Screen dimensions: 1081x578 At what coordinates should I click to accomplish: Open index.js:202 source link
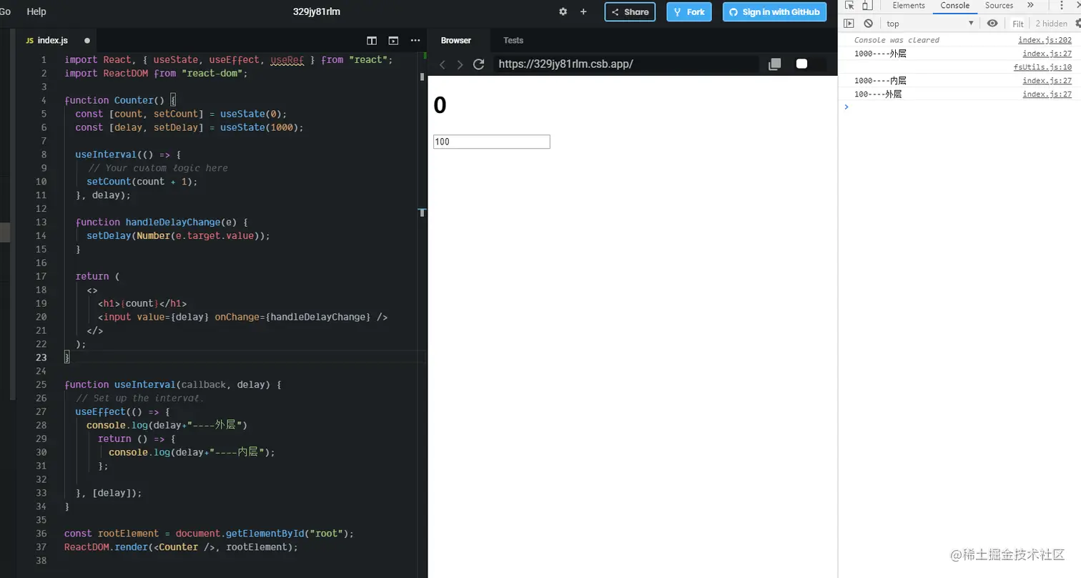click(1045, 40)
